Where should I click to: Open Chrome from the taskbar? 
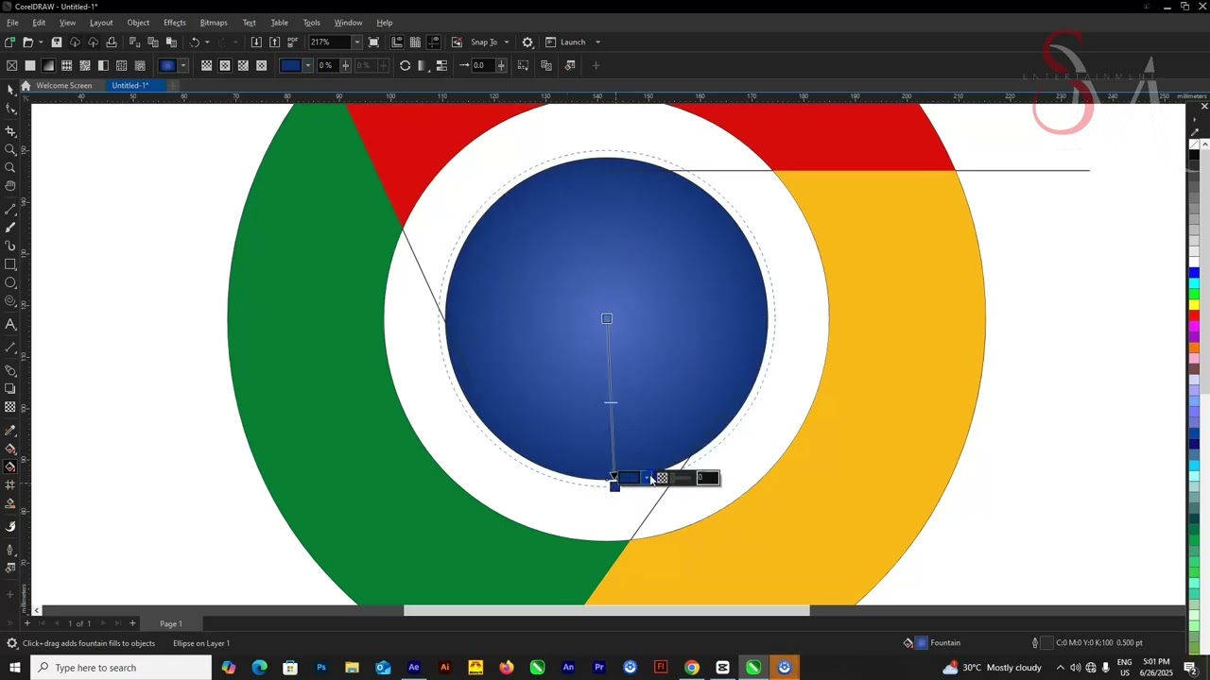point(692,668)
